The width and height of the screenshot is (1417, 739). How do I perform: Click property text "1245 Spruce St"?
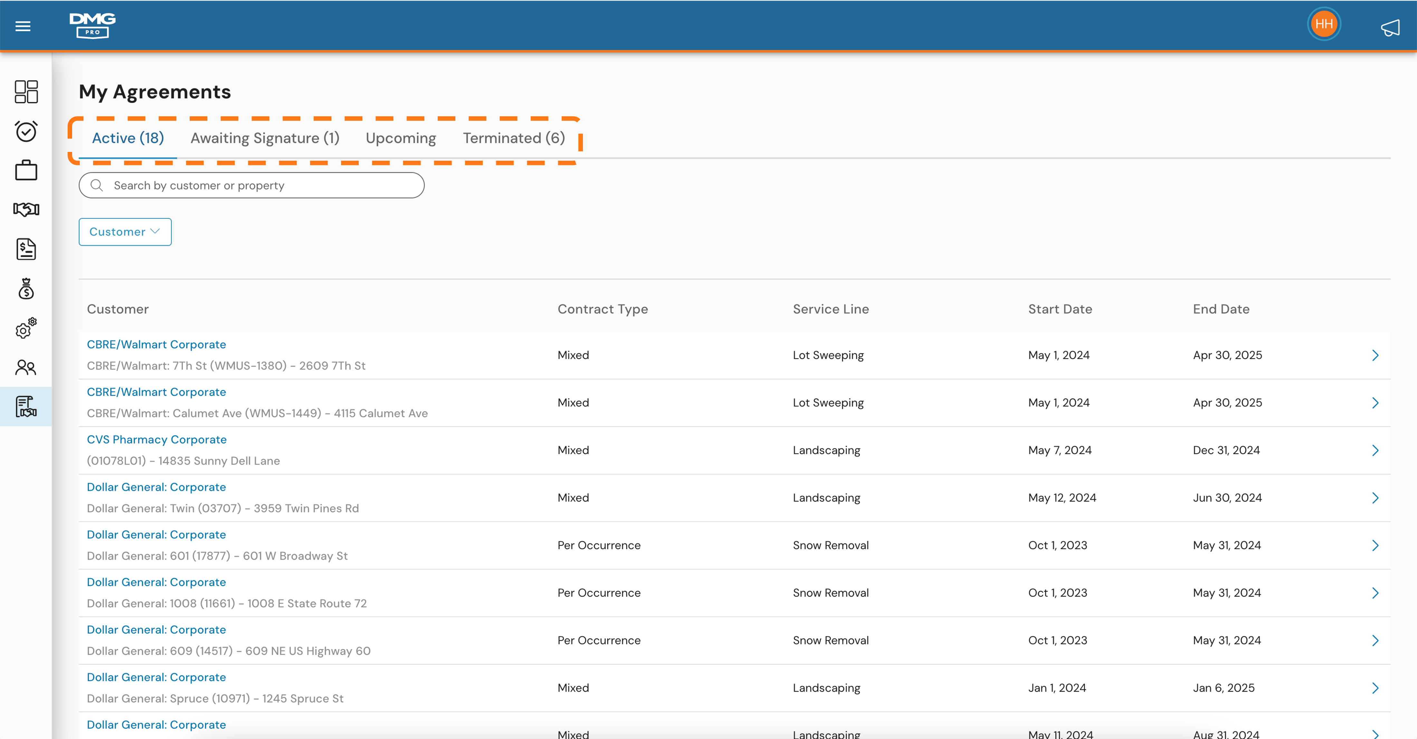pos(302,699)
